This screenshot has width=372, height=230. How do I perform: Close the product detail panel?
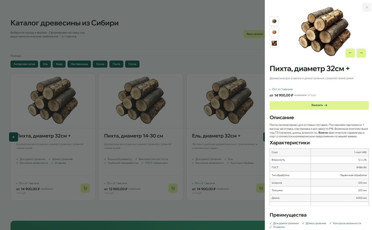click(366, 7)
